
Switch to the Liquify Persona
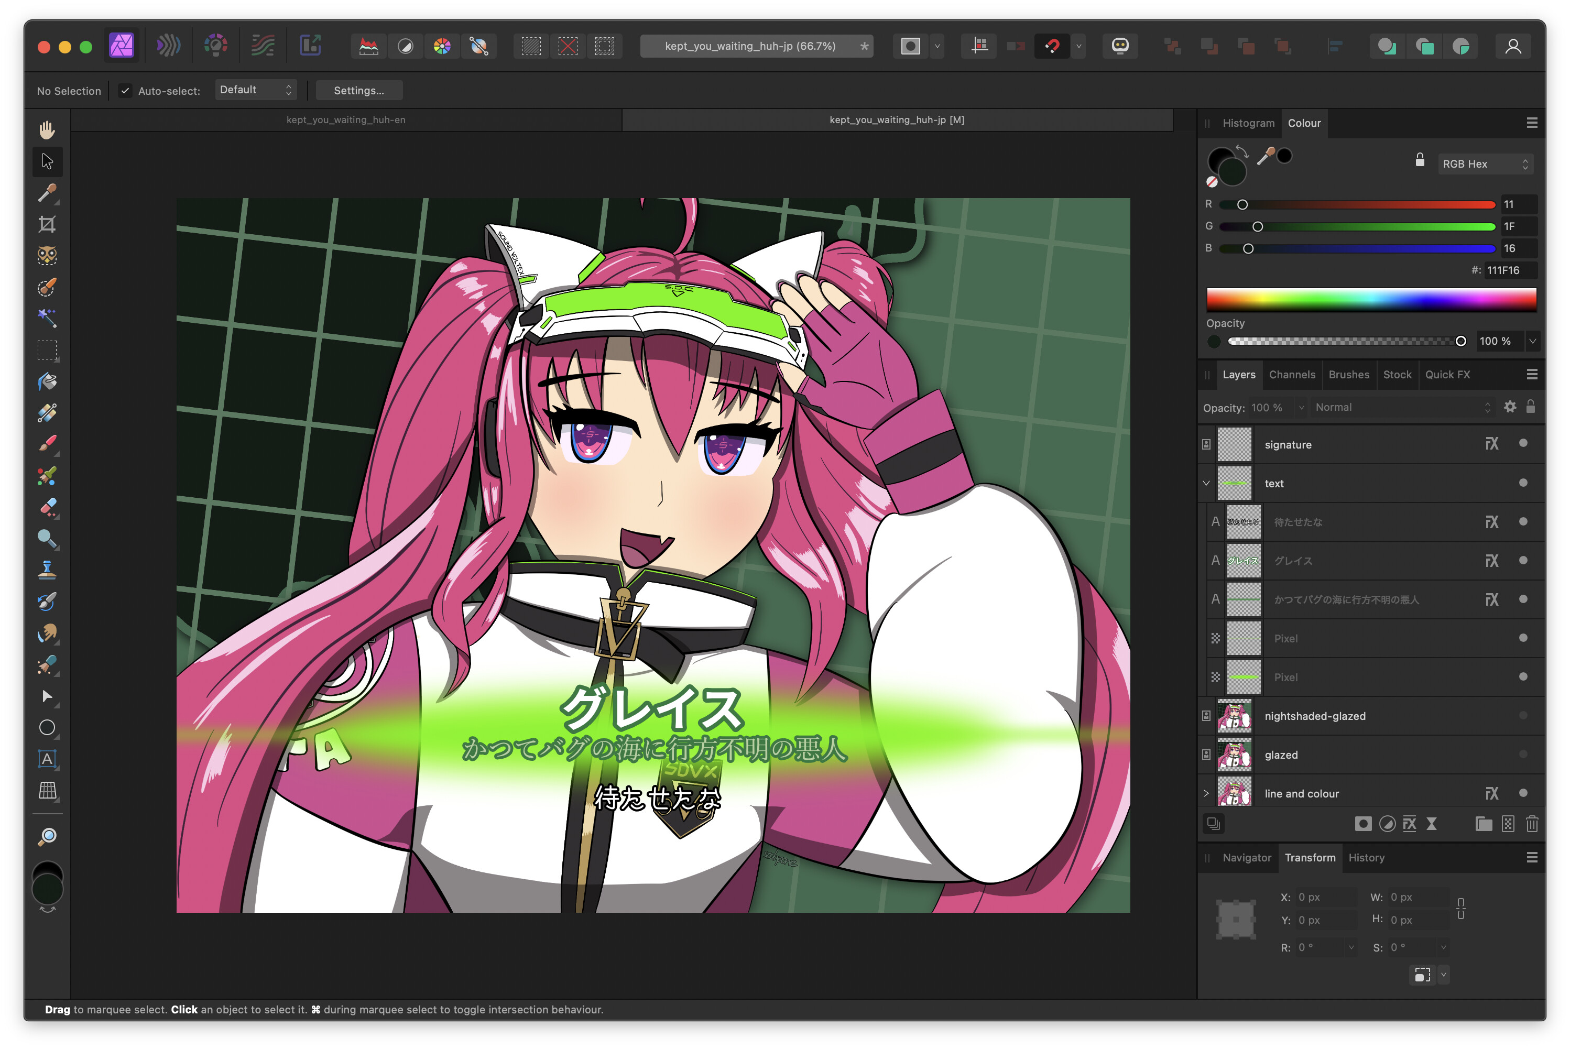169,46
